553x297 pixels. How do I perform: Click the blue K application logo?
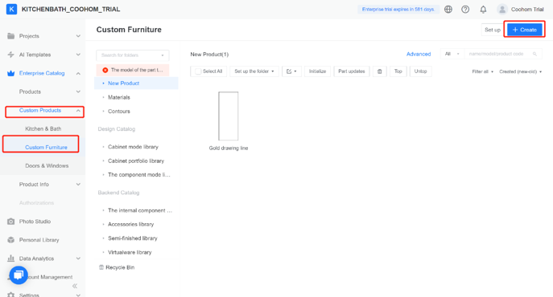click(x=11, y=9)
